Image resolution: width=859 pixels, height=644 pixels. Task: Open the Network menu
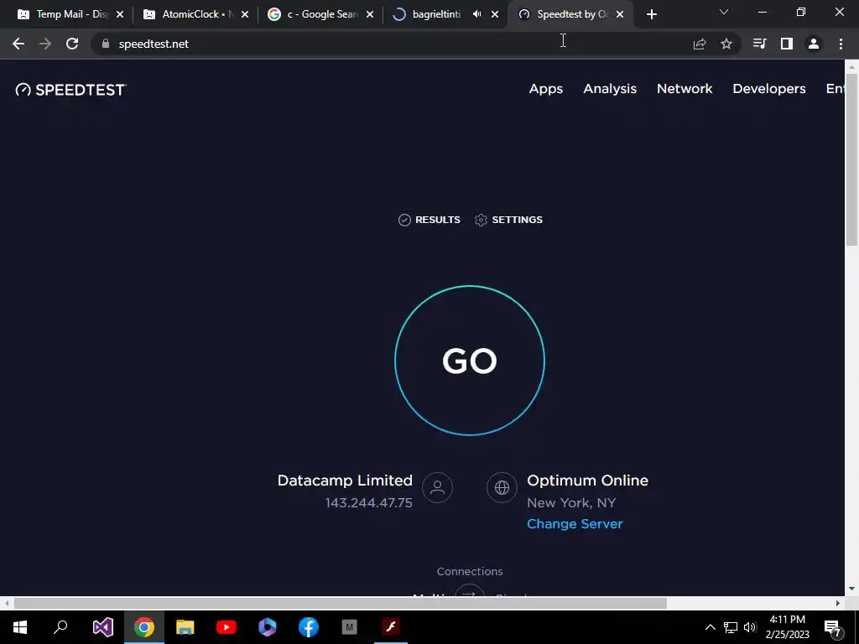[685, 89]
